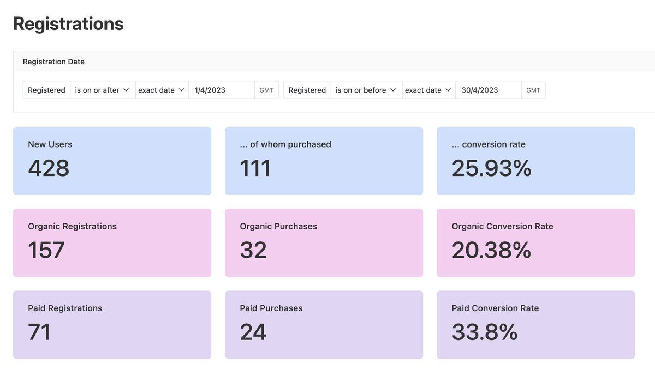Select the Registered label before "is on or after"

coord(46,90)
